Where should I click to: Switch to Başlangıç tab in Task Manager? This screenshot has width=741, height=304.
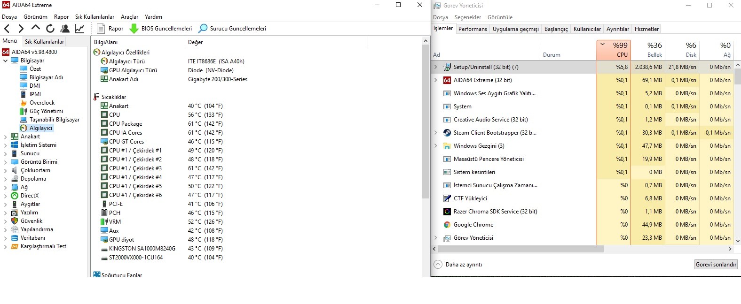556,29
